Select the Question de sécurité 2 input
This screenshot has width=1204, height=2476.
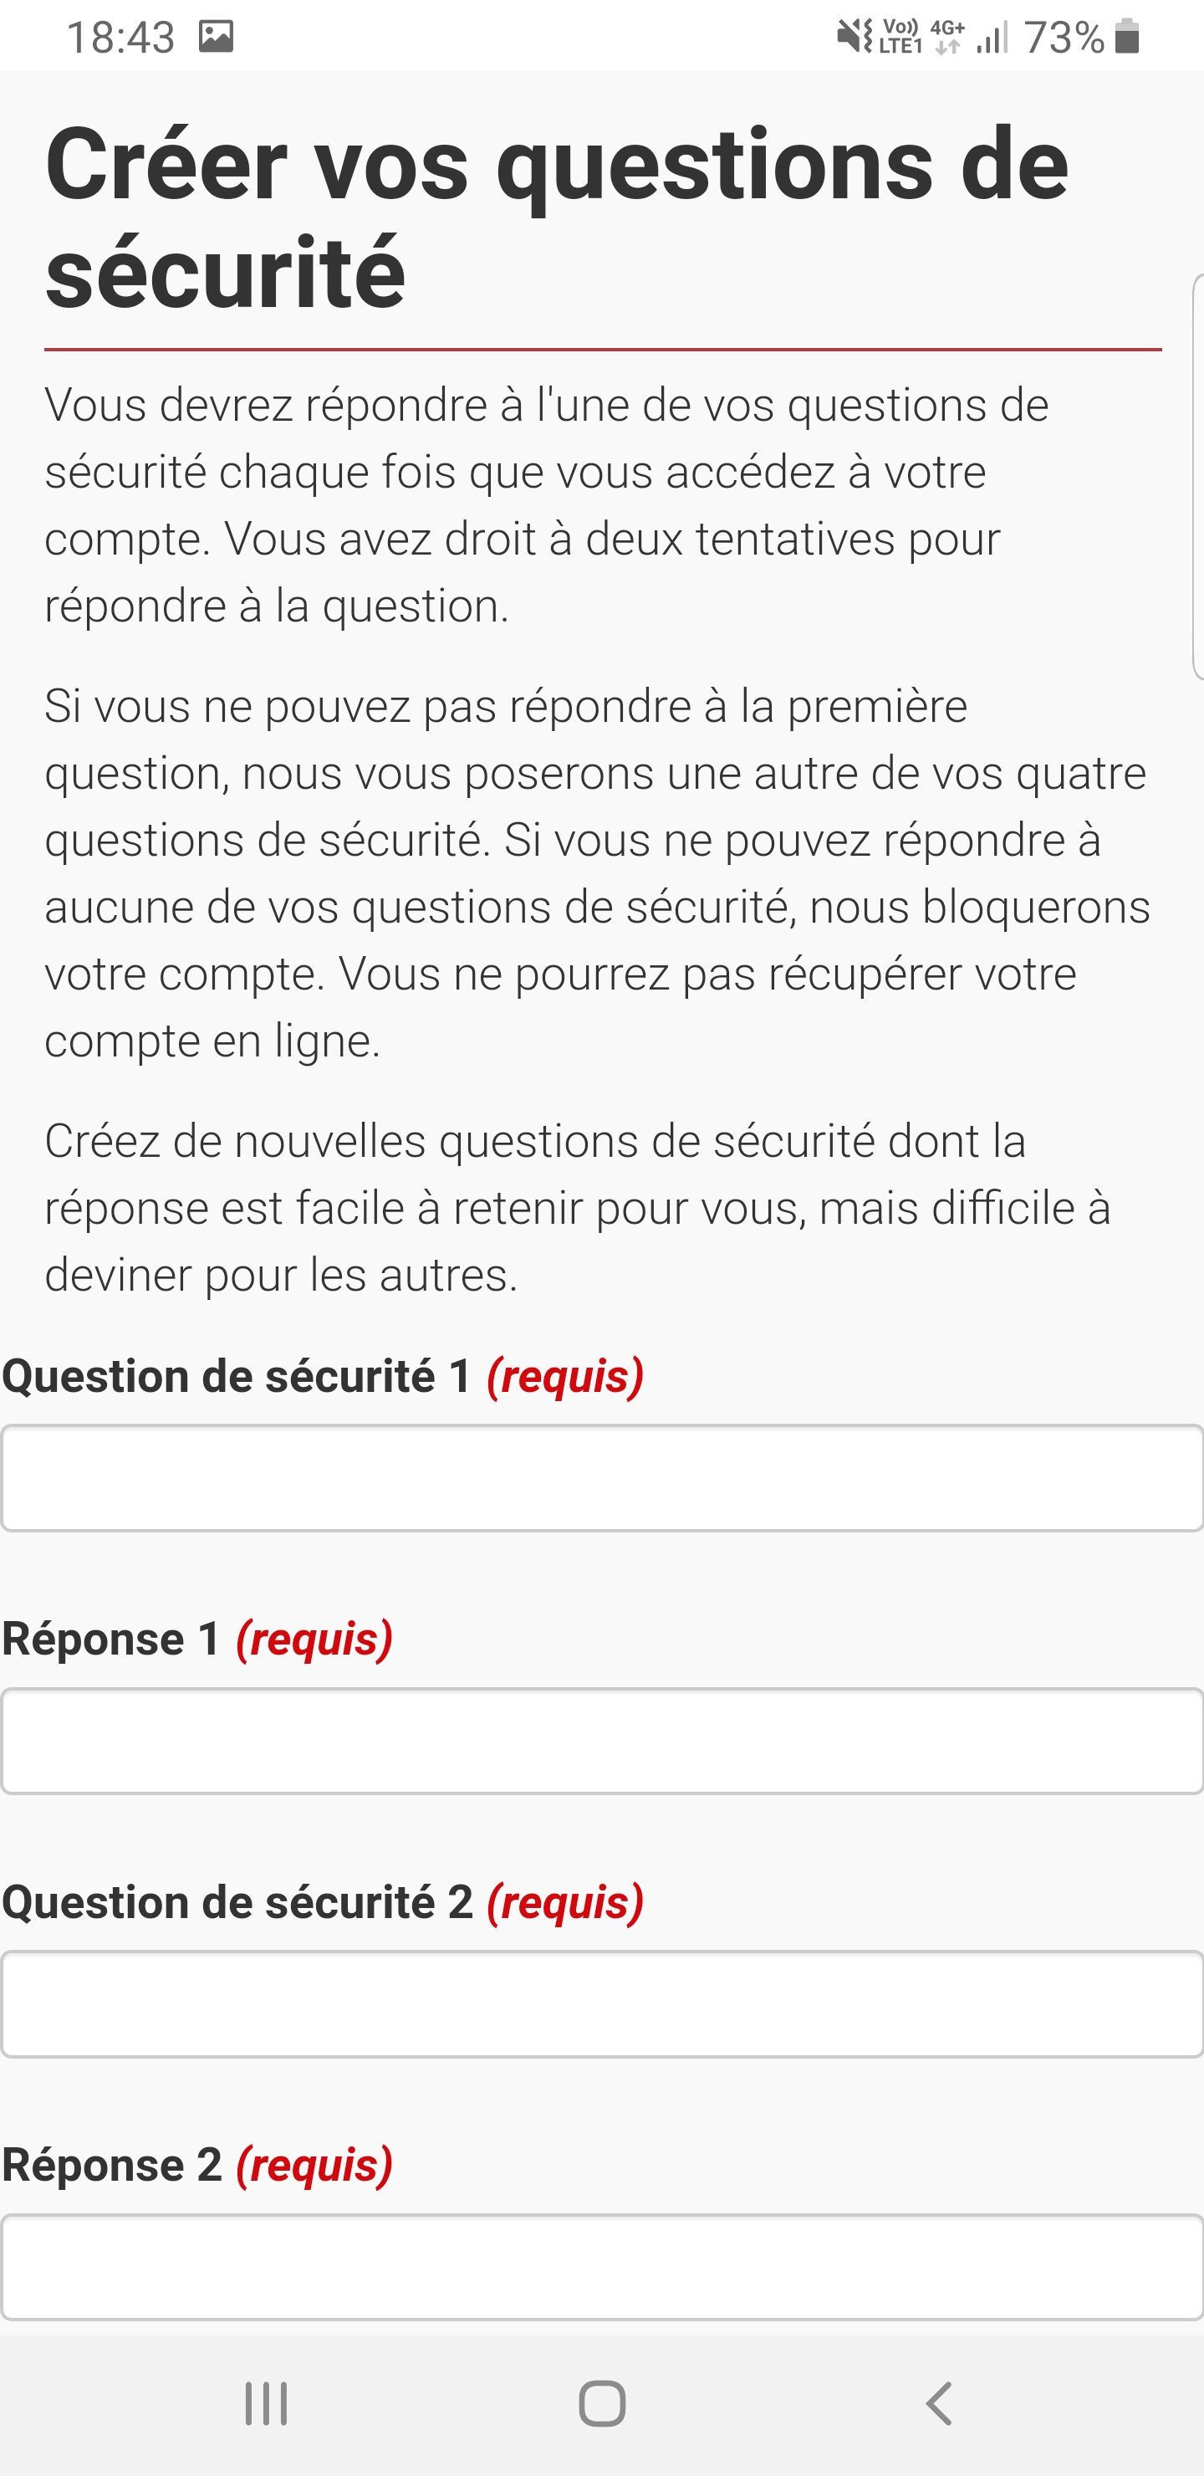coord(601,2004)
